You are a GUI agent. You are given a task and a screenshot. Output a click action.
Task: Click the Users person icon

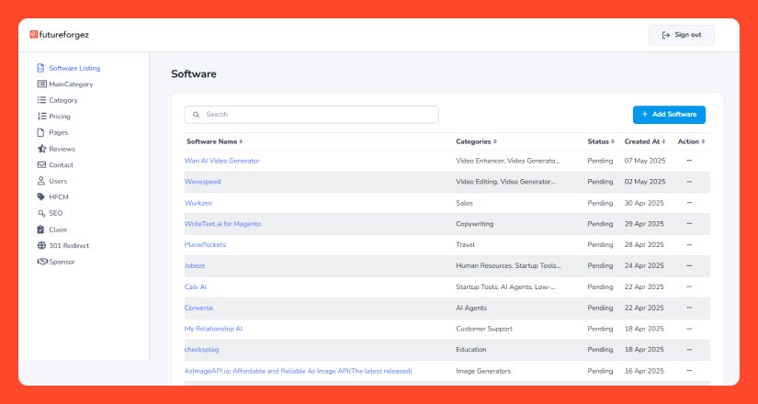[x=41, y=181]
